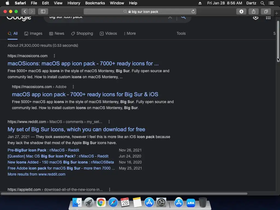Click the Safari address bar field

point(140,11)
